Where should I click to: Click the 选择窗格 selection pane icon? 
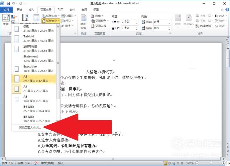(203, 26)
